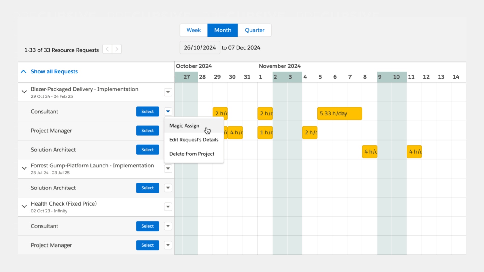Open the Solution Architect row actions dropdown
The height and width of the screenshot is (272, 484).
point(168,188)
